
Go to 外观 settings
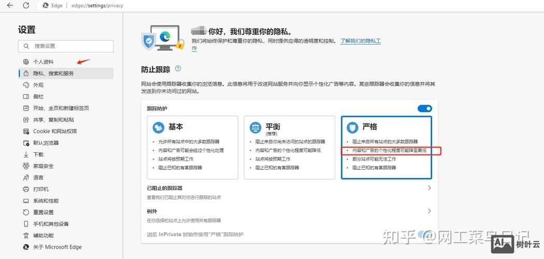point(66,85)
